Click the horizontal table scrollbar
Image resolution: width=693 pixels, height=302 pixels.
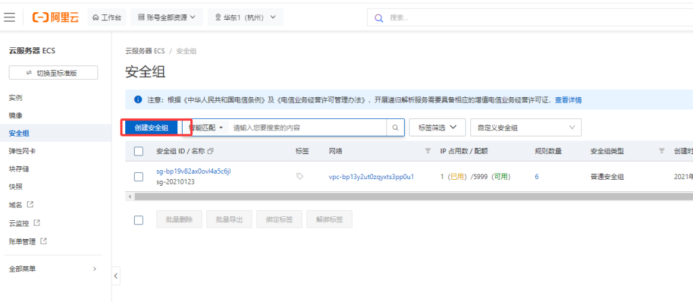(413, 197)
